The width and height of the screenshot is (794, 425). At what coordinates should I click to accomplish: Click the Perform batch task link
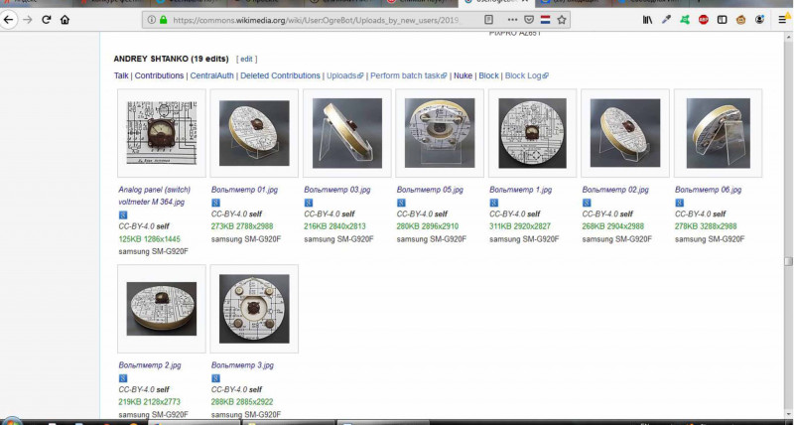408,75
